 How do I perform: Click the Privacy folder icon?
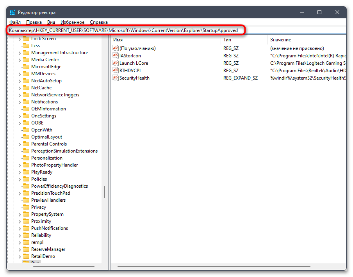point(26,207)
